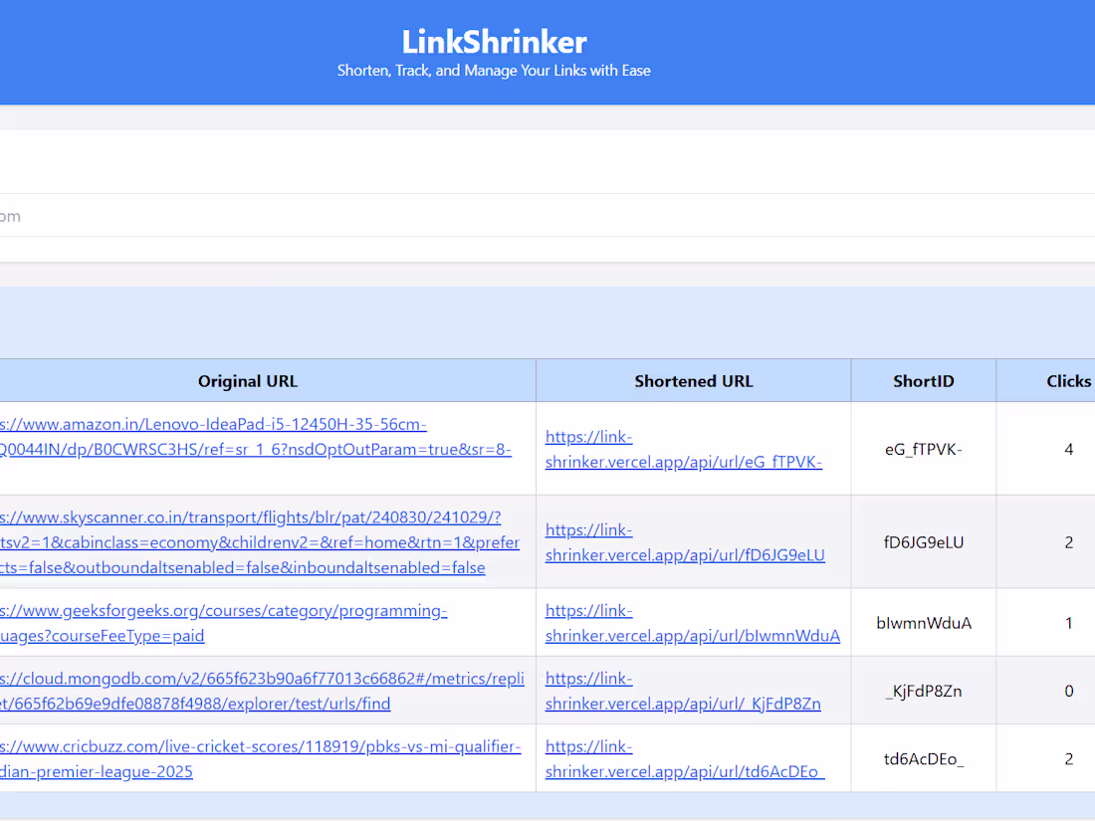The height and width of the screenshot is (821, 1095).
Task: Click the LinkShrinker page title
Action: (x=494, y=42)
